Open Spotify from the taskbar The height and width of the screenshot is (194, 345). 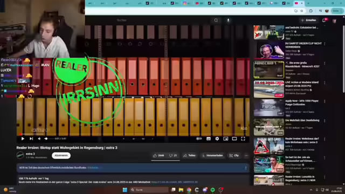[212, 190]
